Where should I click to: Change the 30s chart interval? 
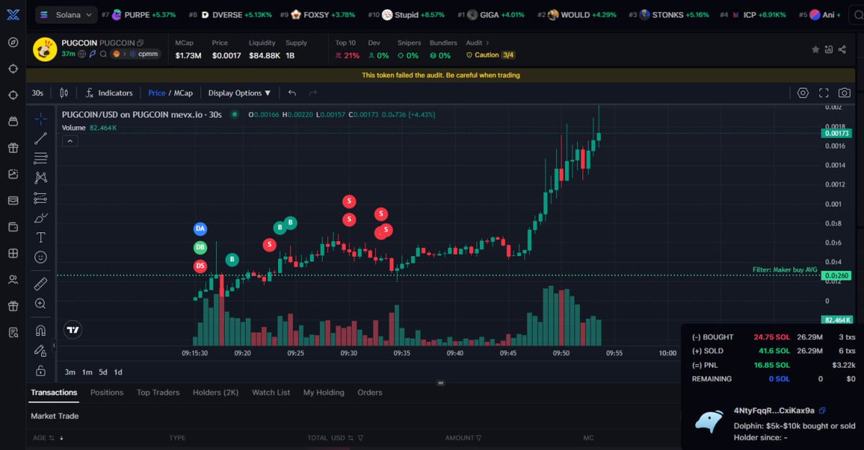click(x=37, y=92)
